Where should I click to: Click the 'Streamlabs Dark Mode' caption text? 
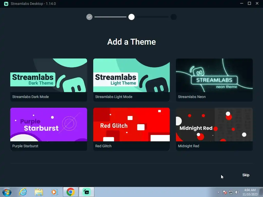tap(31, 97)
